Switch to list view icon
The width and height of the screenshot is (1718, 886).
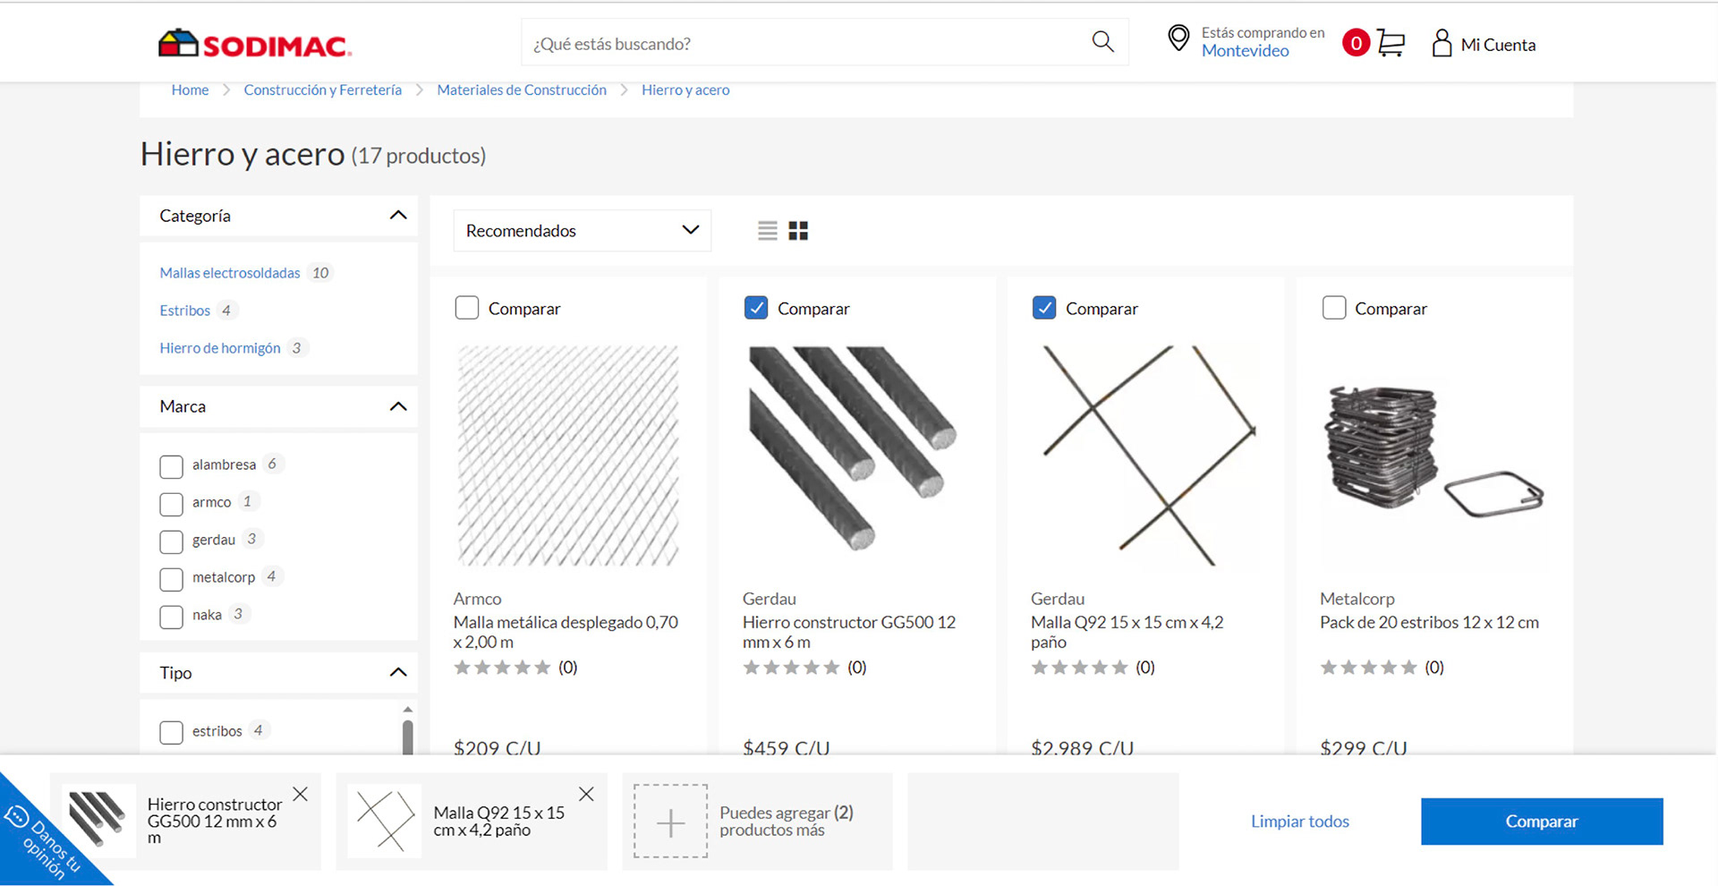click(x=767, y=231)
